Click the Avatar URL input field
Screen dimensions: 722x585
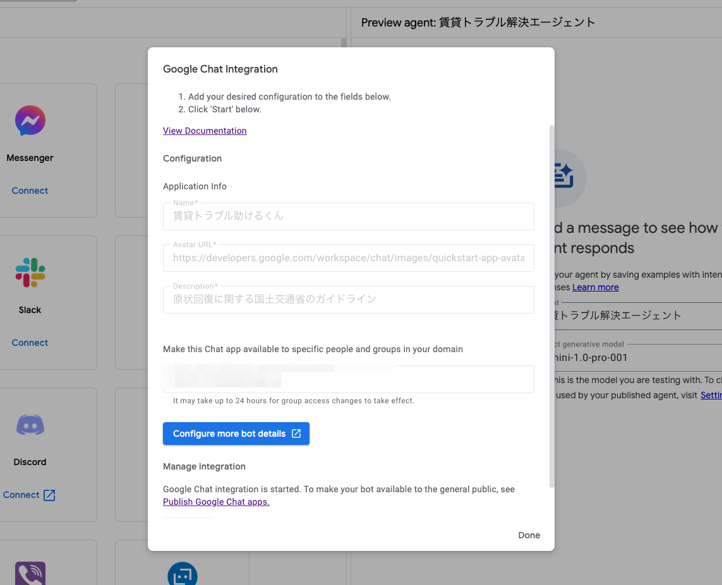pyautogui.click(x=349, y=258)
